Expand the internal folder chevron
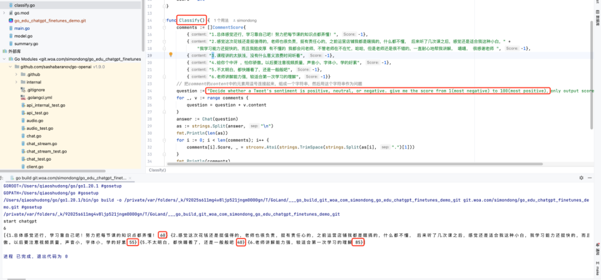Screen dimensions: 601x280 tap(16, 82)
